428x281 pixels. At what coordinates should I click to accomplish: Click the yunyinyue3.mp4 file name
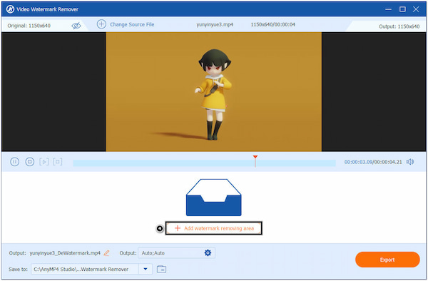click(215, 24)
